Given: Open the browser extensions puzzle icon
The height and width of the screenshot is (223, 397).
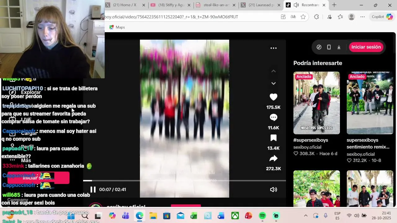Looking at the screenshot, I should [x=316, y=17].
